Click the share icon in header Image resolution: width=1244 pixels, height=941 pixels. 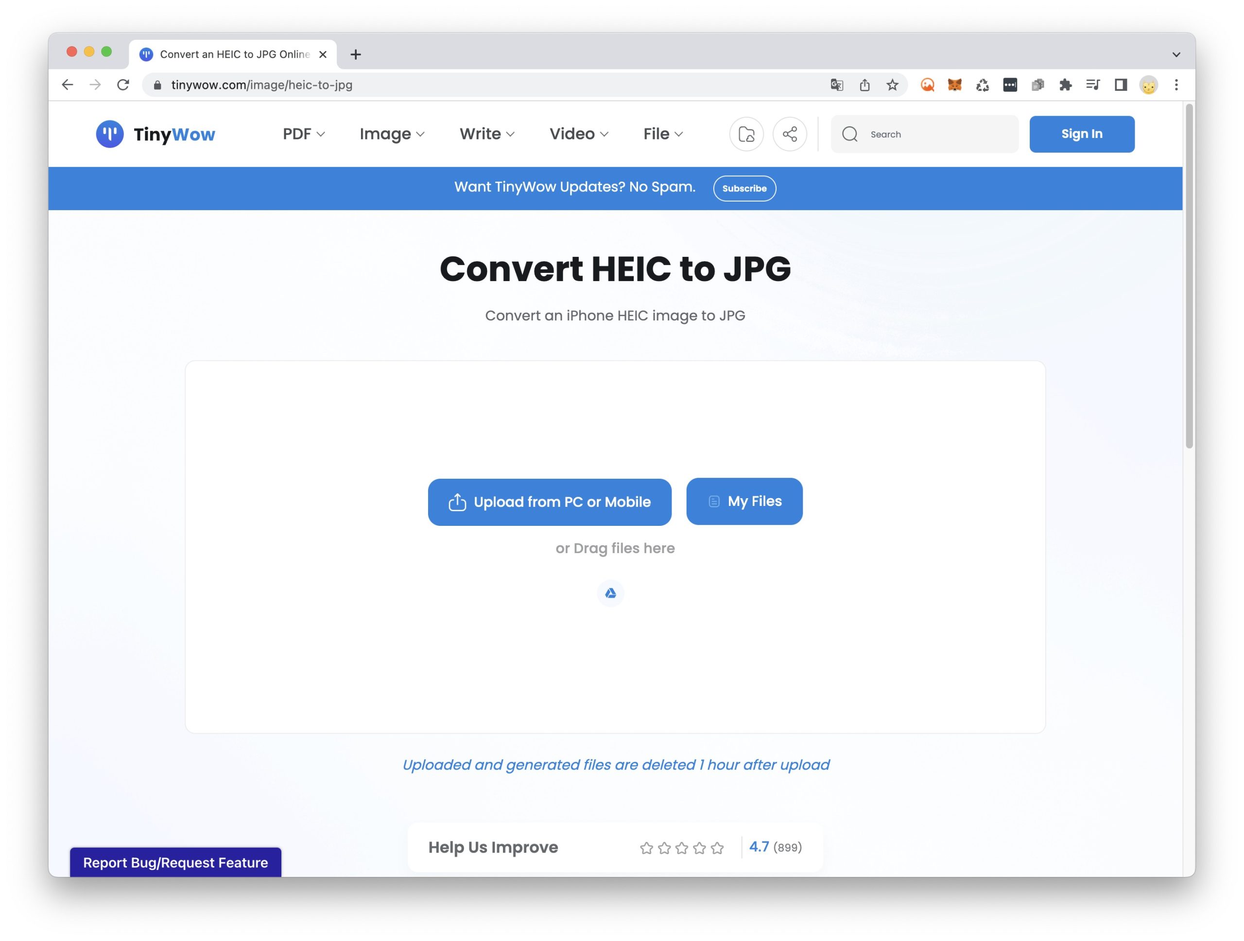pos(790,134)
